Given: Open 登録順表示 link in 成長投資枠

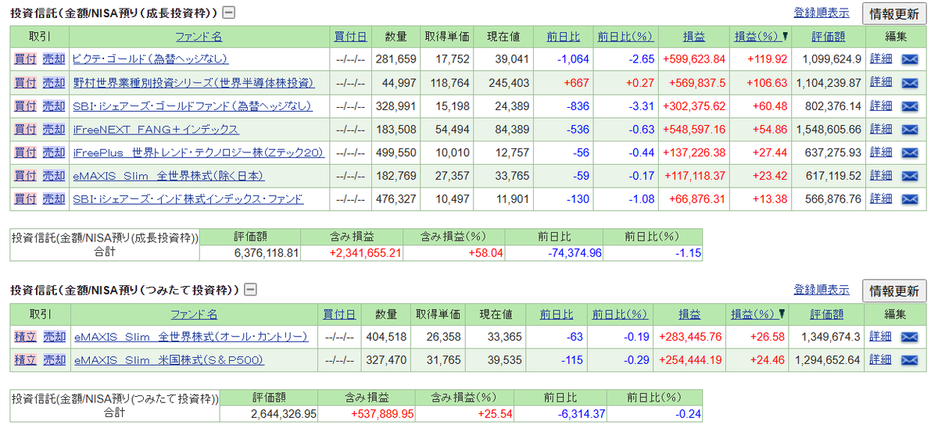Looking at the screenshot, I should click(822, 12).
